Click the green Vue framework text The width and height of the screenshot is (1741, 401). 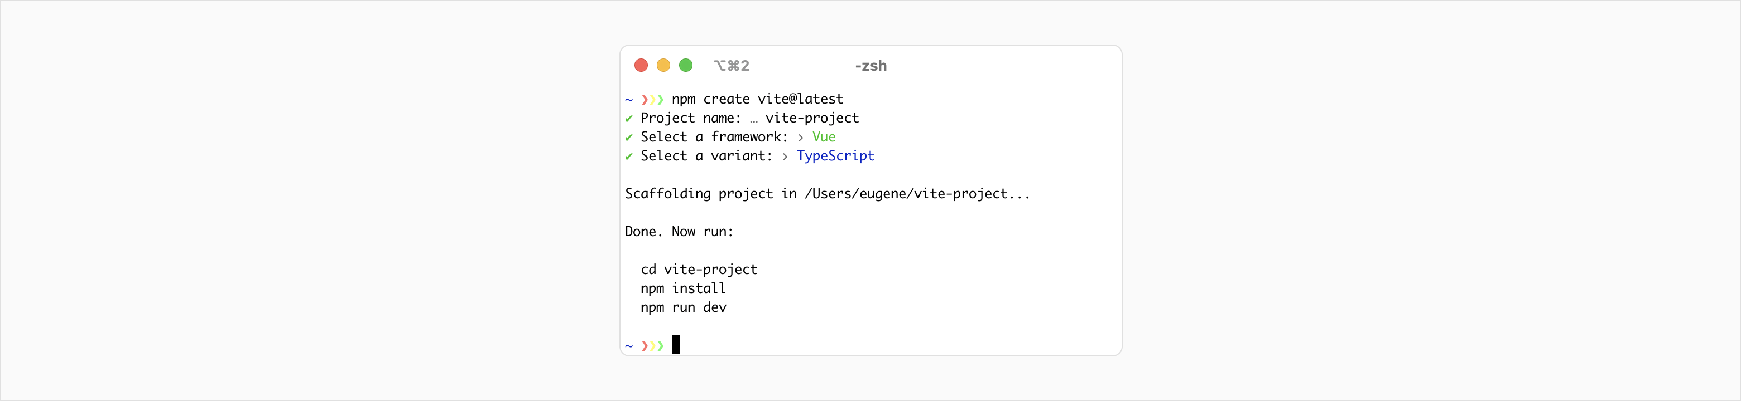(x=824, y=137)
